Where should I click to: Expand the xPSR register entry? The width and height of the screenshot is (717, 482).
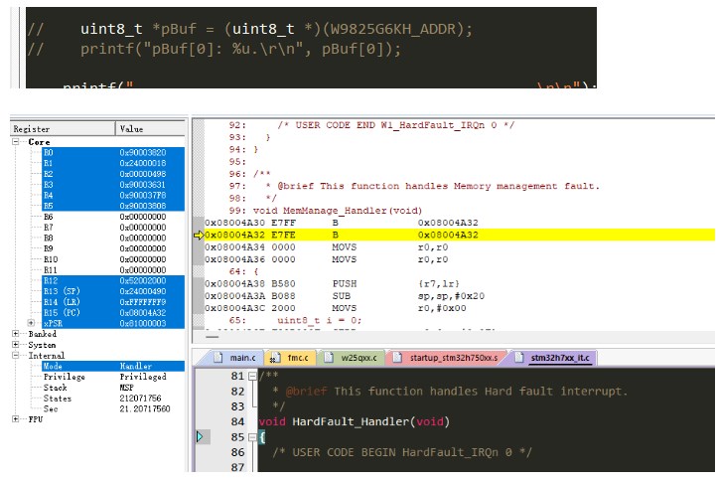point(31,323)
